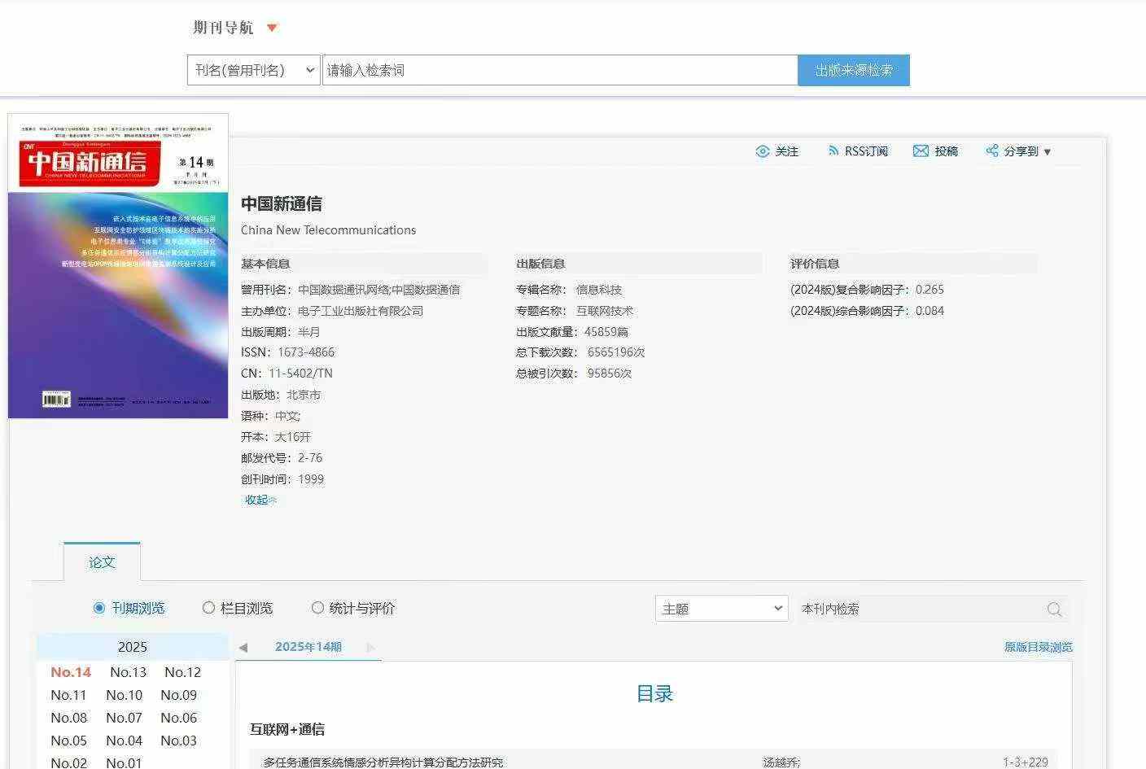Click the 请输入检索词 search input box

[x=559, y=71]
